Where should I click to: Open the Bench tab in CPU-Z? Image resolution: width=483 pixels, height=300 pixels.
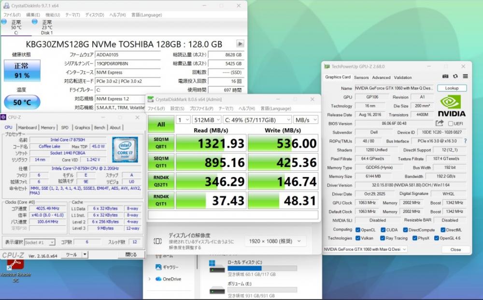point(99,127)
